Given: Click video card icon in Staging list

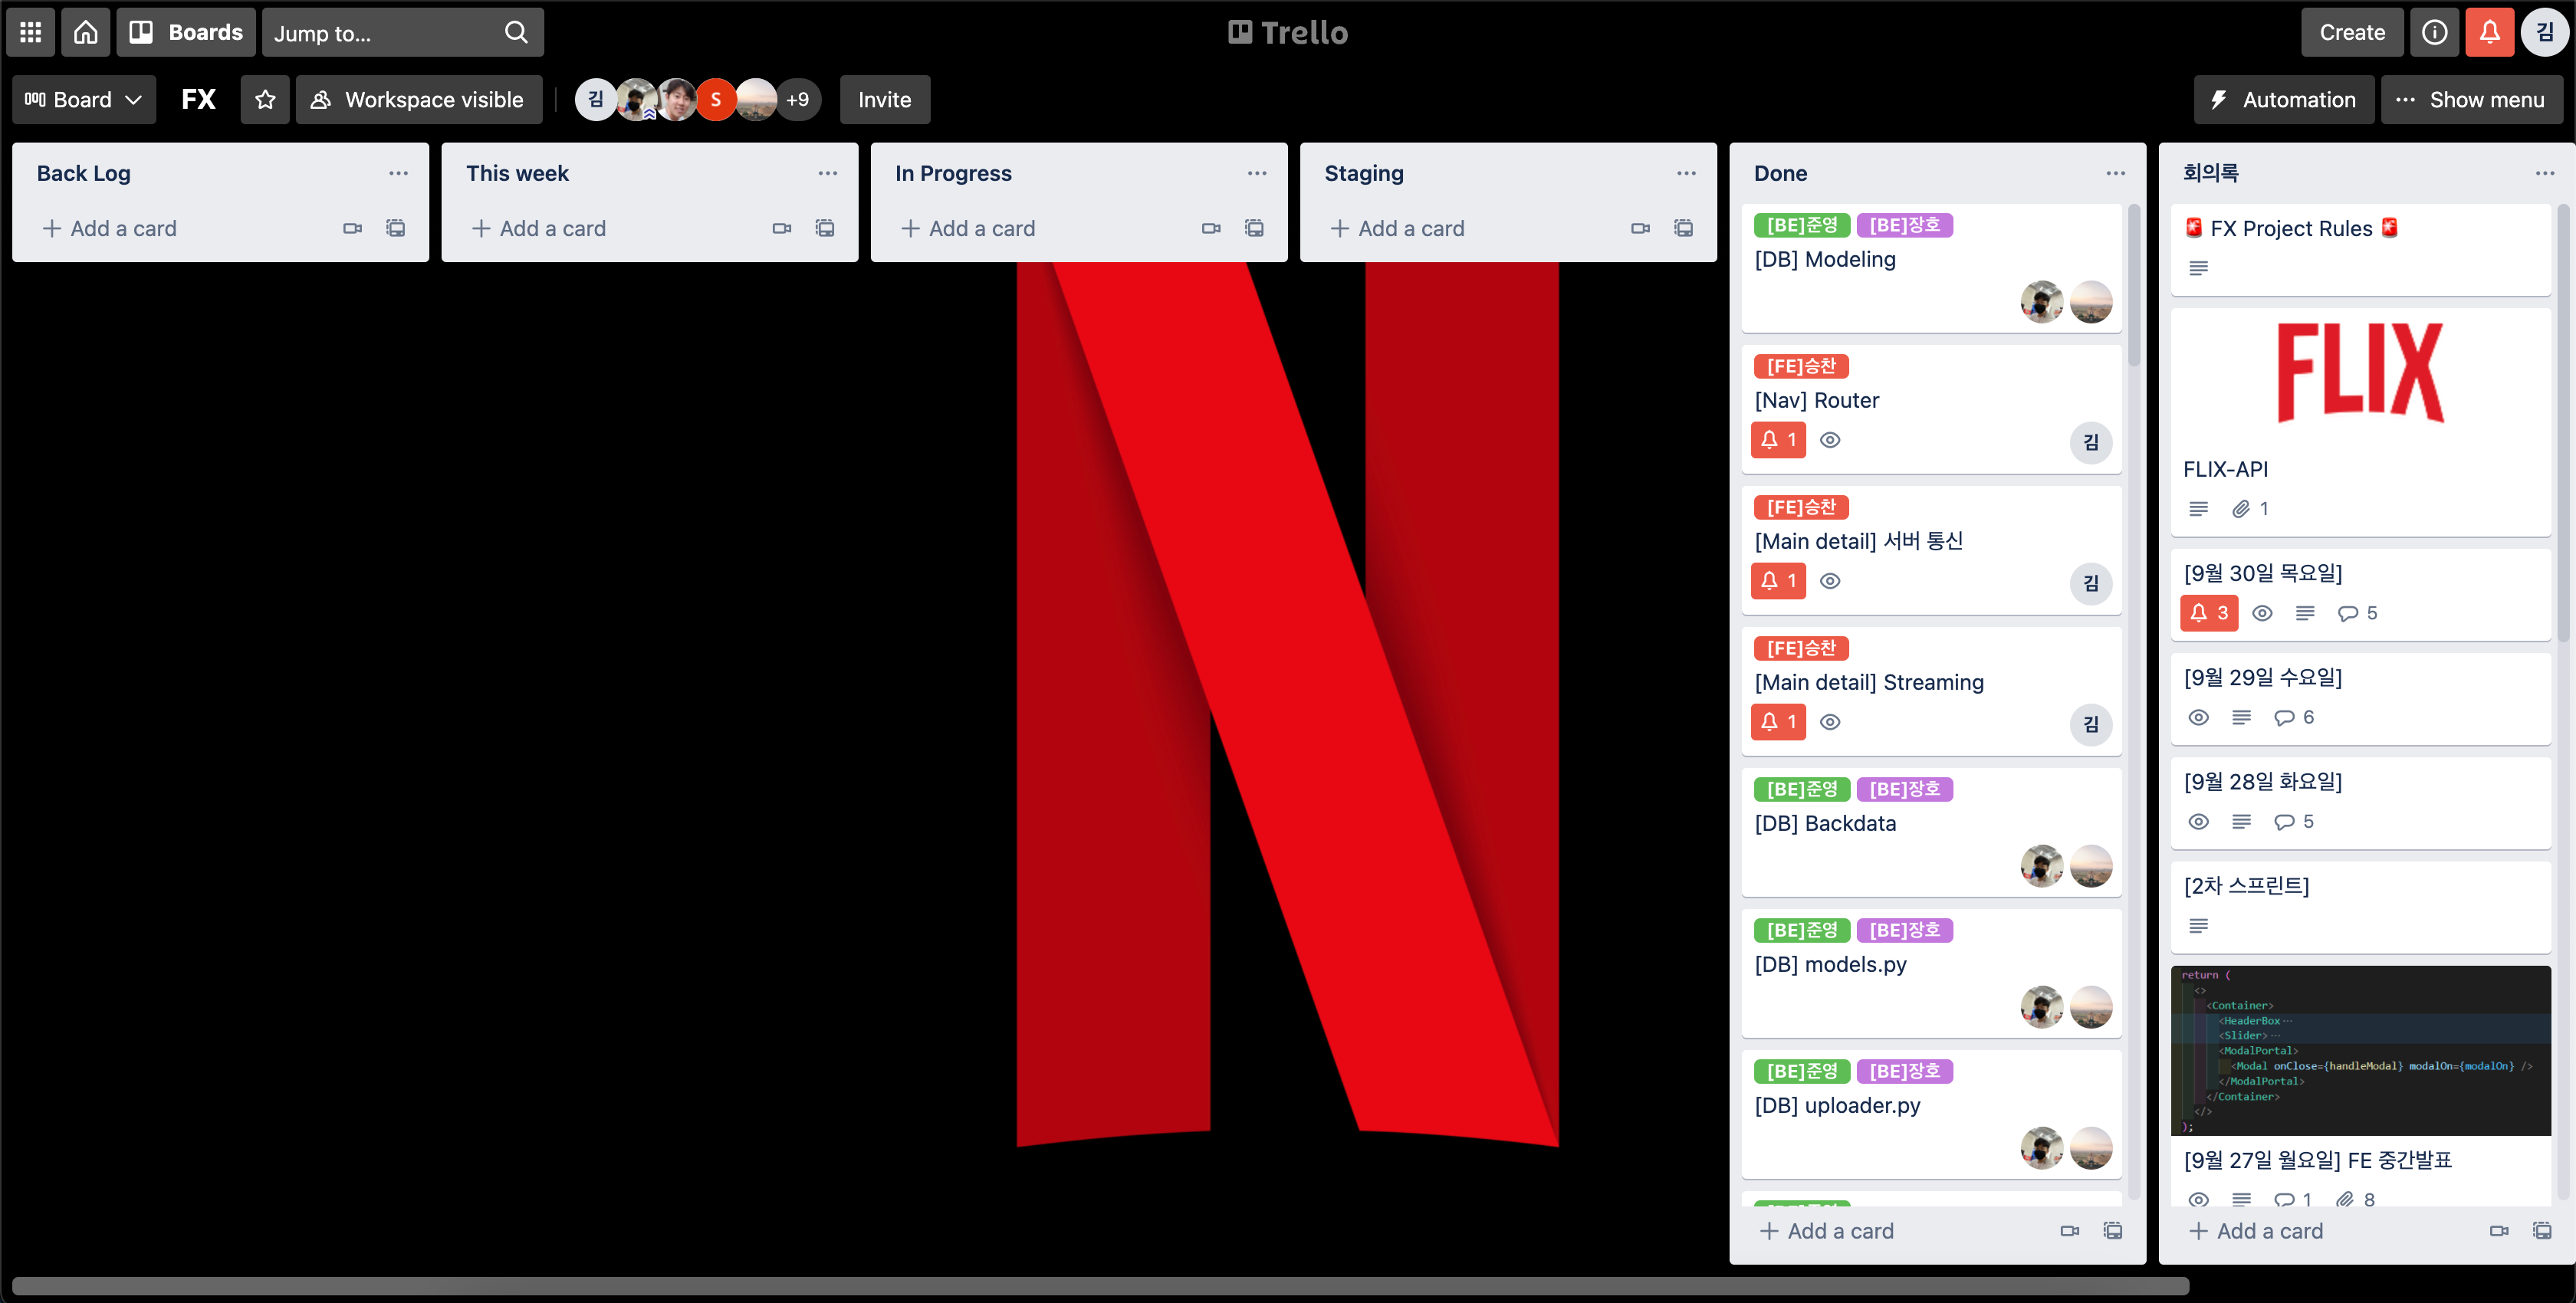Looking at the screenshot, I should (x=1640, y=228).
